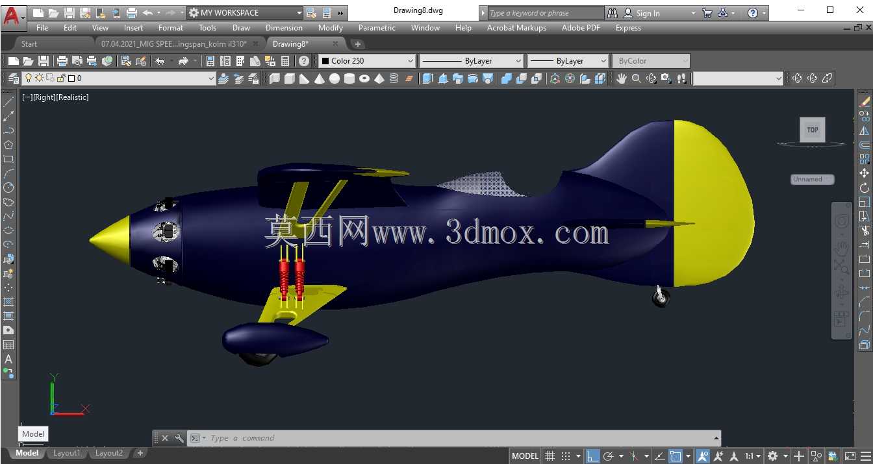Open the QuickCalc calculator
This screenshot has width=873, height=464.
(285, 61)
